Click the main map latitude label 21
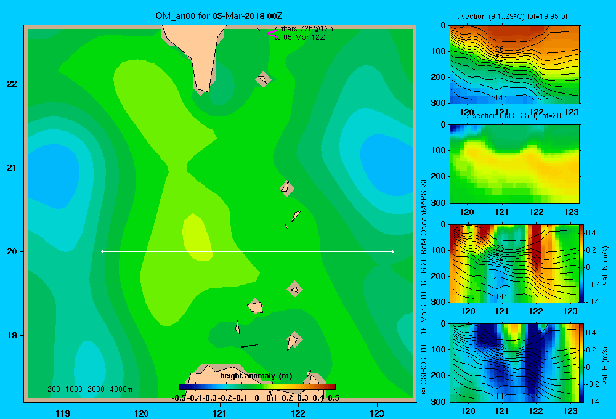 pyautogui.click(x=12, y=168)
